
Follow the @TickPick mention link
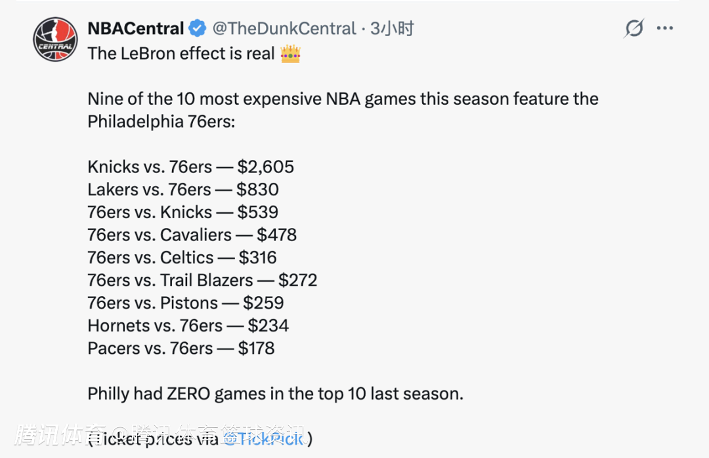point(264,438)
